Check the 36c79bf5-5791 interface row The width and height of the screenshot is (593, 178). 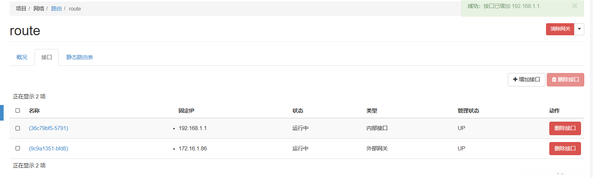click(x=17, y=128)
